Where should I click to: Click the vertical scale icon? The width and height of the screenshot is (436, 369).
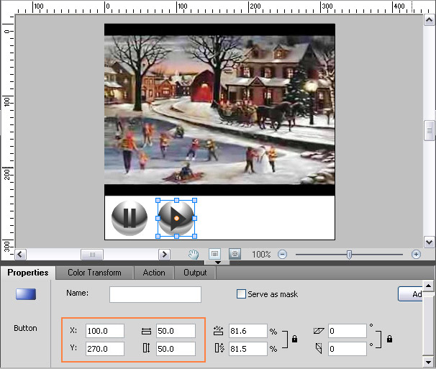pos(219,348)
